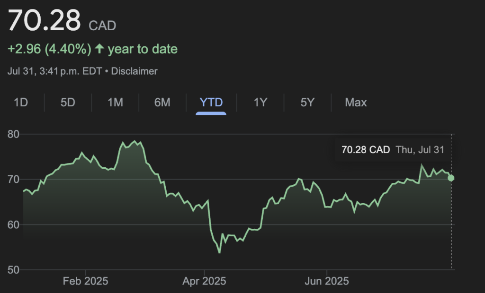Switch to the 1D time range tab
The width and height of the screenshot is (485, 293).
tap(20, 102)
